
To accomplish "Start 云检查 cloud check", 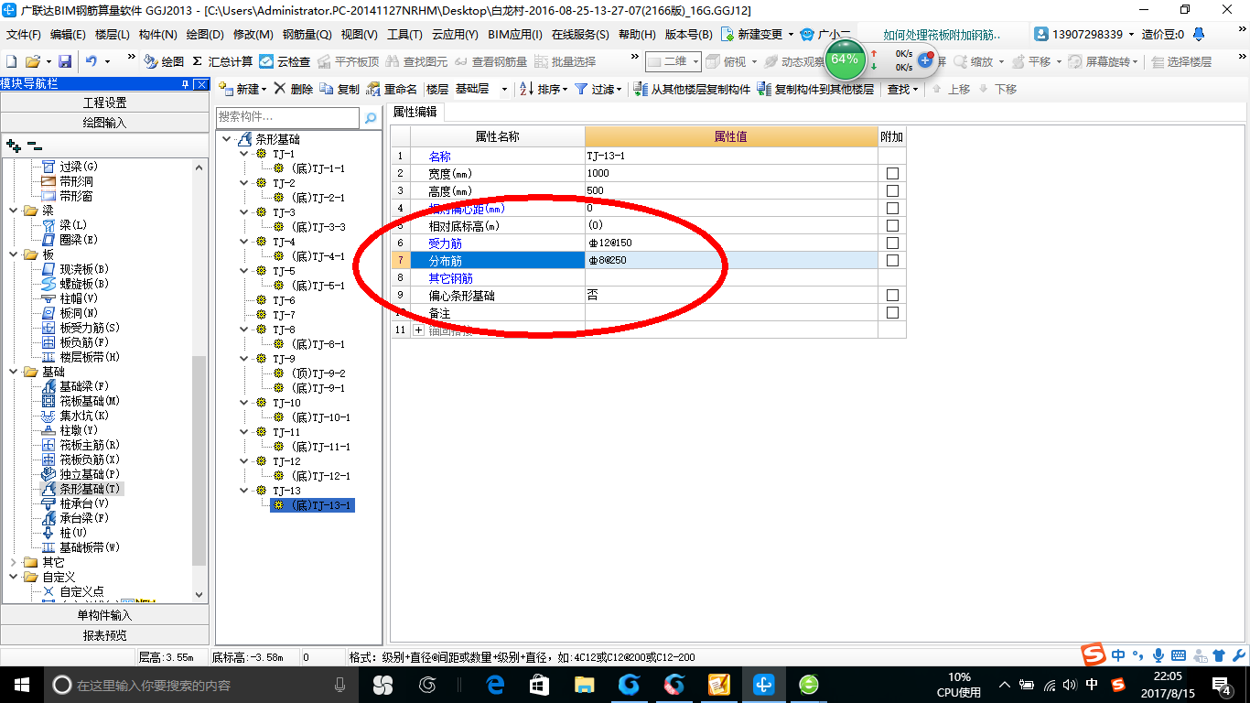I will tap(286, 61).
